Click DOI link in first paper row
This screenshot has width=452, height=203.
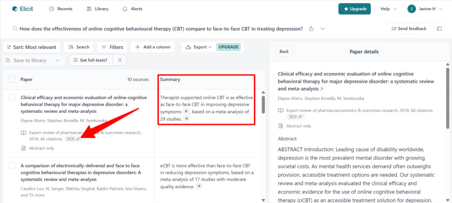(73, 139)
